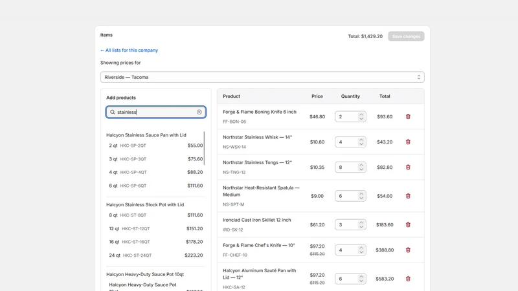This screenshot has height=291, width=518.
Task: Add 16 qt HKC-ST-16QT stock pot
Action: coord(156,242)
